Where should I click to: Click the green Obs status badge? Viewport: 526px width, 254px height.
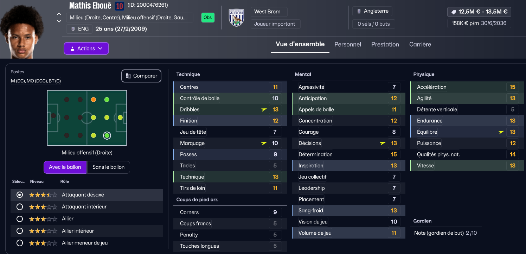click(208, 18)
